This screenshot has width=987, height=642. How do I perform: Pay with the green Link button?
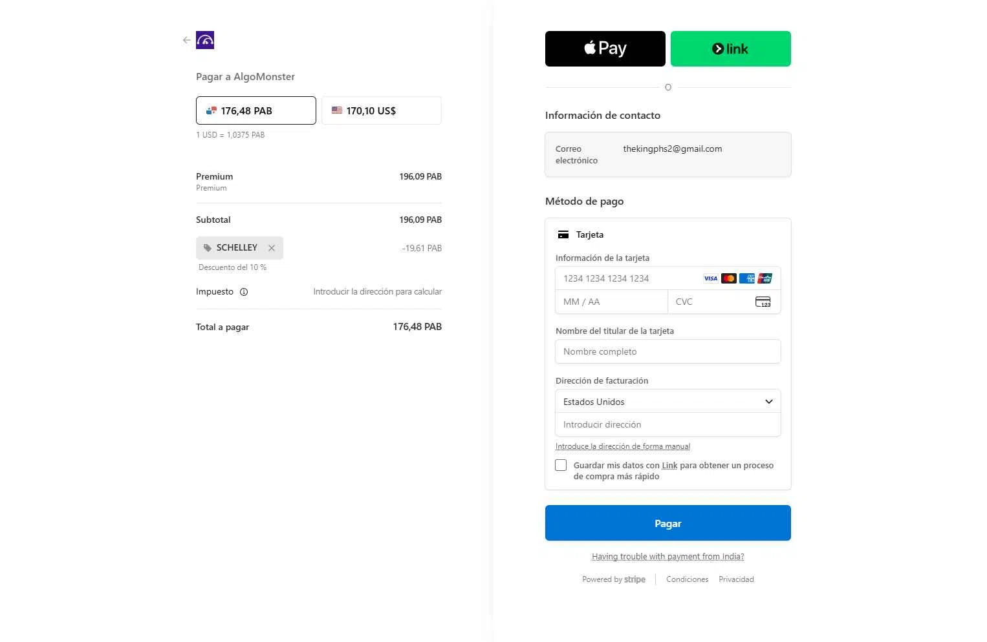coord(731,48)
